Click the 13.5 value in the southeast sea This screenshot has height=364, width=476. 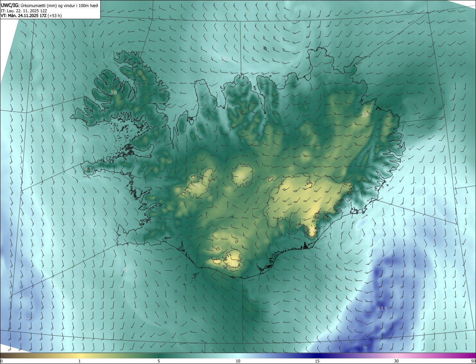click(382, 309)
